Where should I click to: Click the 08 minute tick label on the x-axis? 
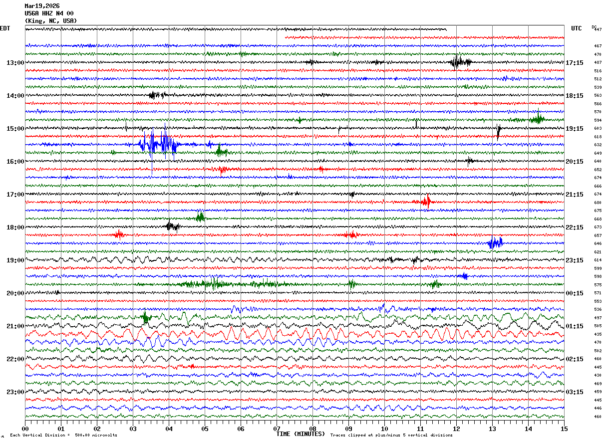pos(312,429)
